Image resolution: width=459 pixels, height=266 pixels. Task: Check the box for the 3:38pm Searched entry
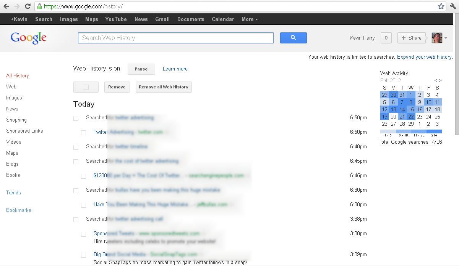[x=76, y=220]
